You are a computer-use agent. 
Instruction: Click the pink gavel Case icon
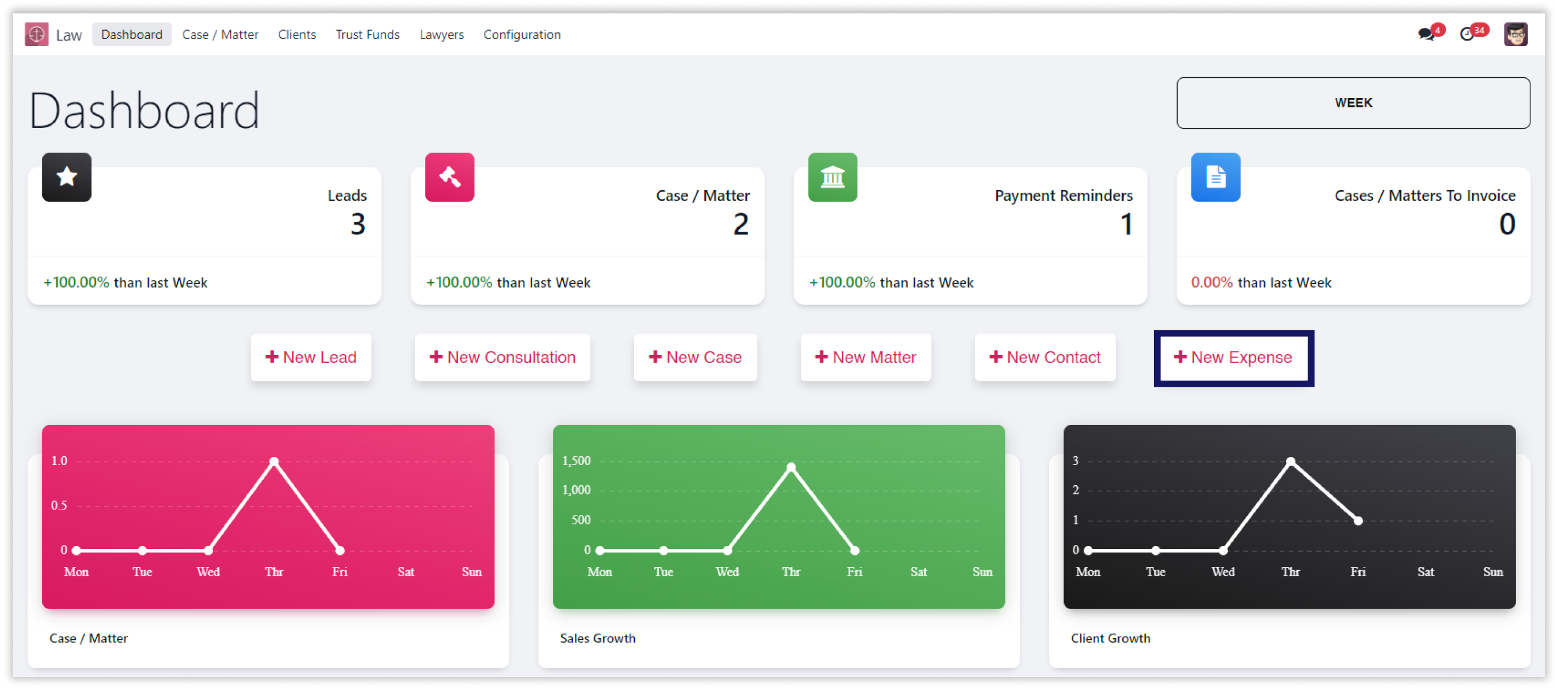(450, 177)
